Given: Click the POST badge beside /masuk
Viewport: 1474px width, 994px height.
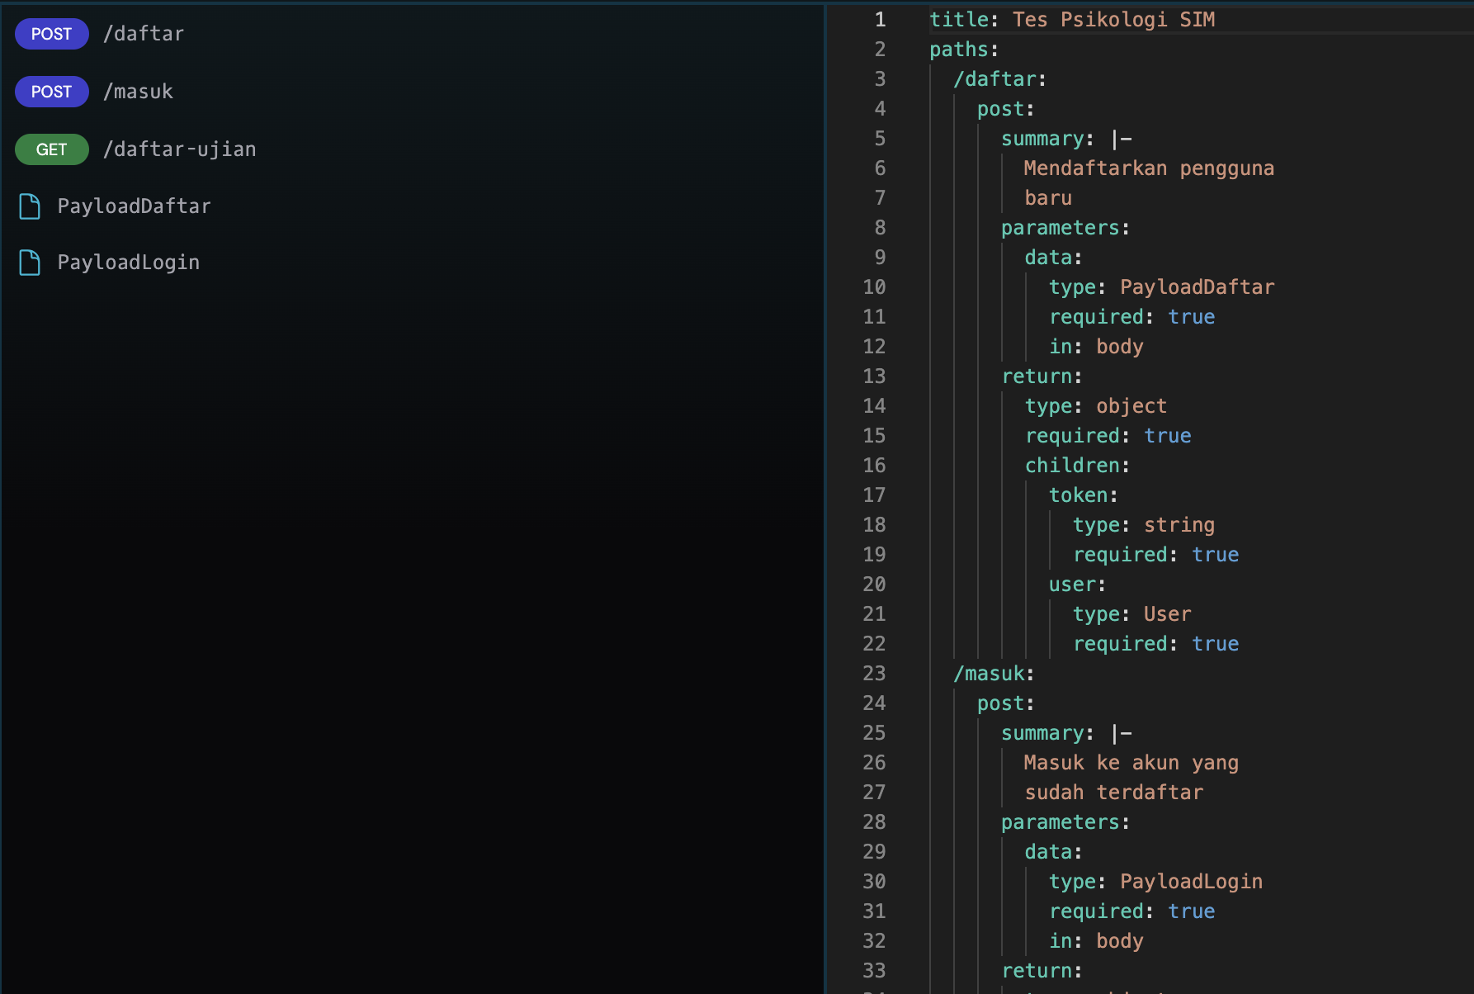Looking at the screenshot, I should tap(51, 92).
